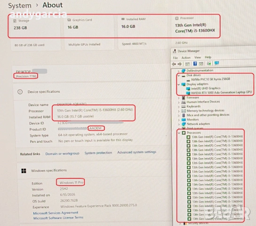Select the Firmware category icon
Viewport: 256px width, 226px height.
(x=184, y=97)
